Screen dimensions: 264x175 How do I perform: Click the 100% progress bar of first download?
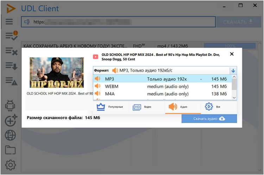click(230, 46)
